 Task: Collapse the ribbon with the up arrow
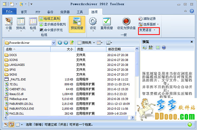tap(186, 11)
